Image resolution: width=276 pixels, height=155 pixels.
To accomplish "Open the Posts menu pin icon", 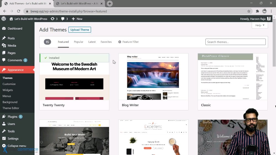I will click(x=4, y=38).
